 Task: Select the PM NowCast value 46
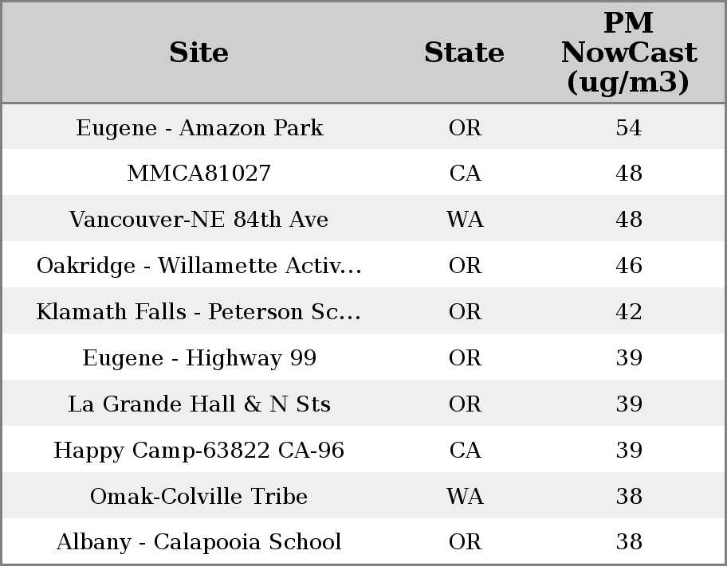(x=628, y=266)
